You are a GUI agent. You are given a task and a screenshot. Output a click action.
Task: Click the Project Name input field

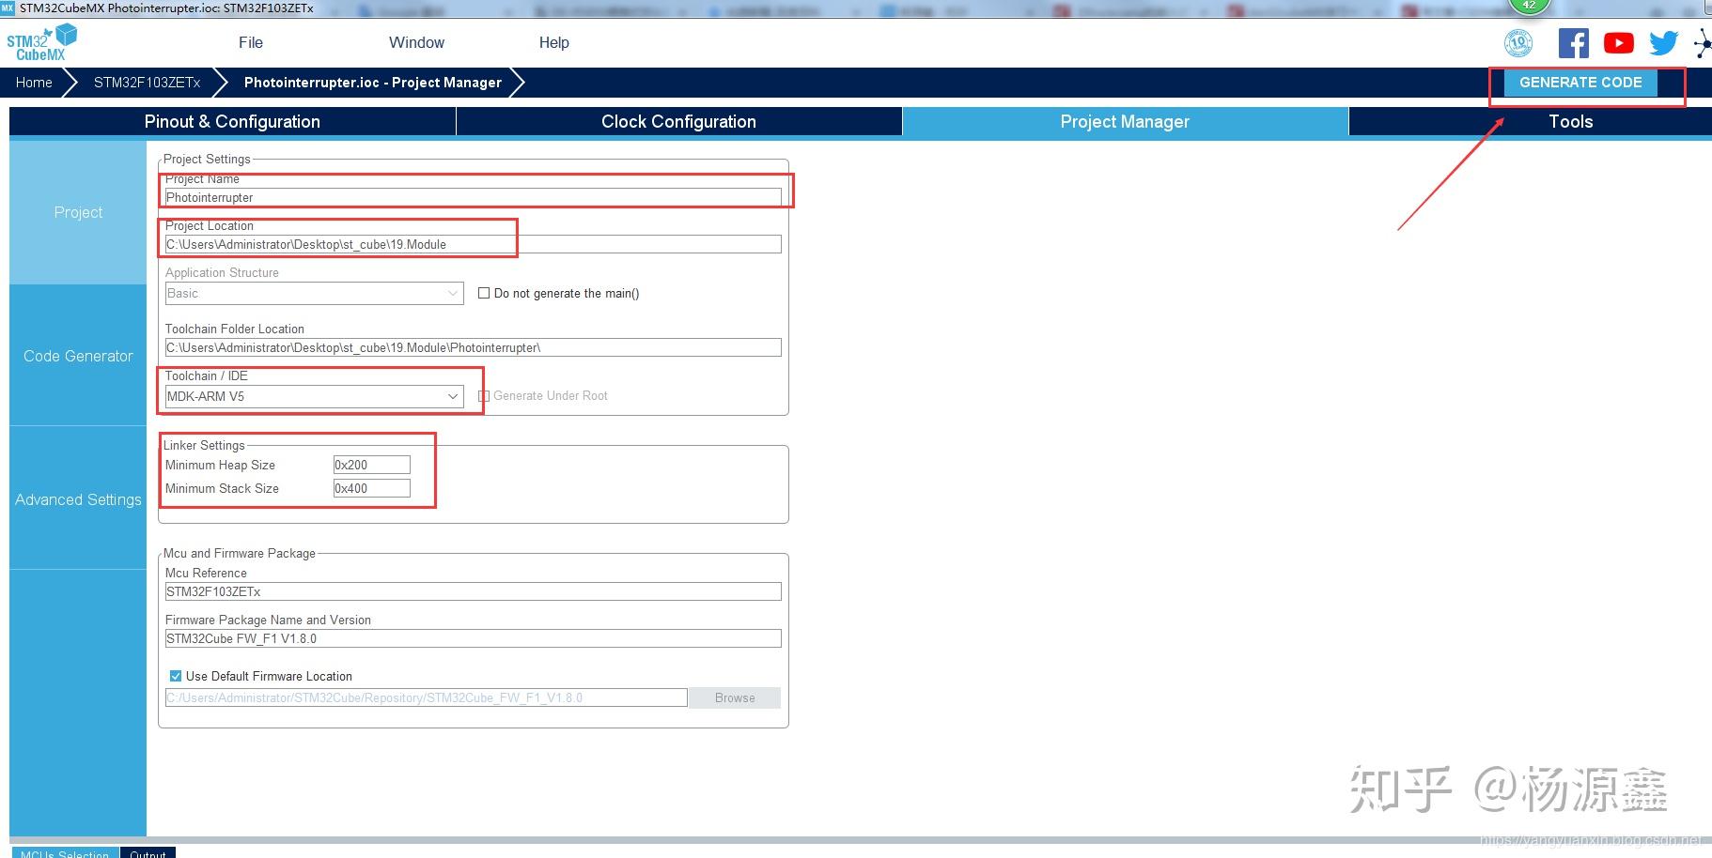tap(473, 197)
